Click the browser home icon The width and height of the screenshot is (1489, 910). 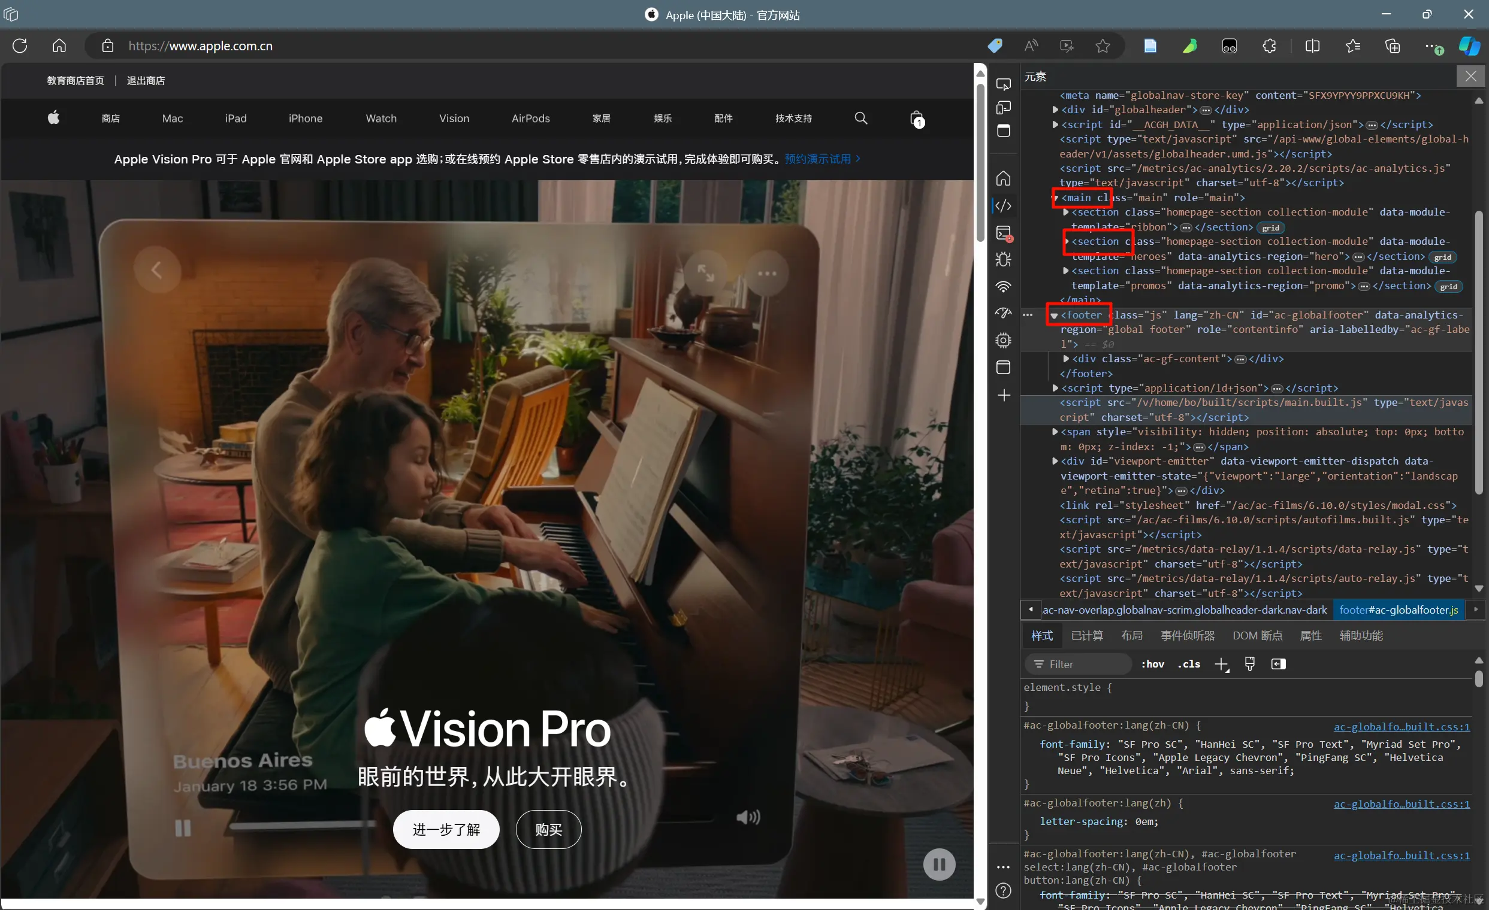tap(59, 46)
